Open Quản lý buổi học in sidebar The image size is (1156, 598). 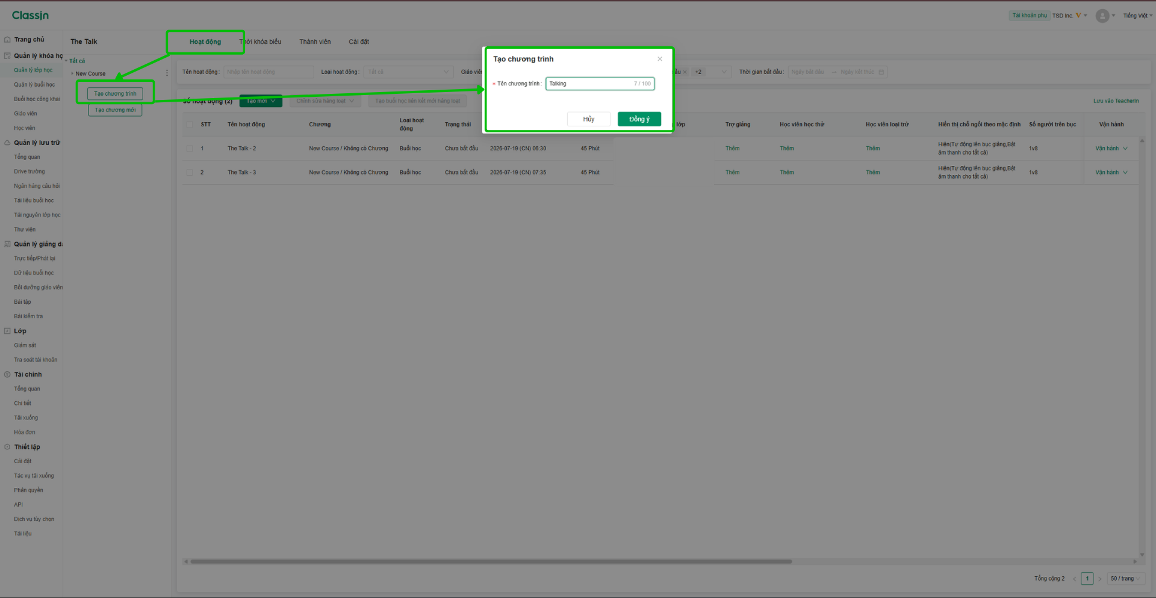click(x=34, y=85)
